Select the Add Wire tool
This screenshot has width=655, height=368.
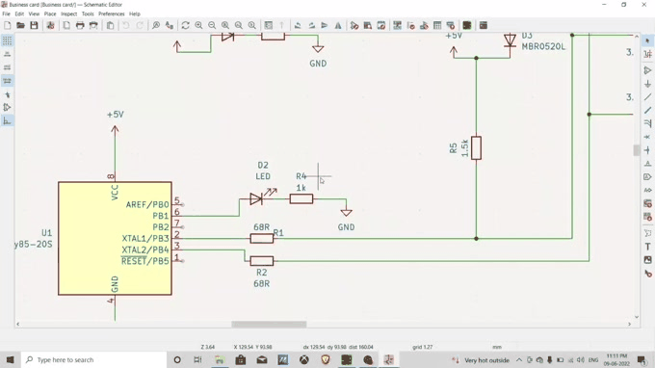point(647,97)
